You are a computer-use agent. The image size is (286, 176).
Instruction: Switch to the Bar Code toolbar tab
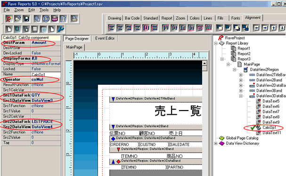[x=132, y=18]
